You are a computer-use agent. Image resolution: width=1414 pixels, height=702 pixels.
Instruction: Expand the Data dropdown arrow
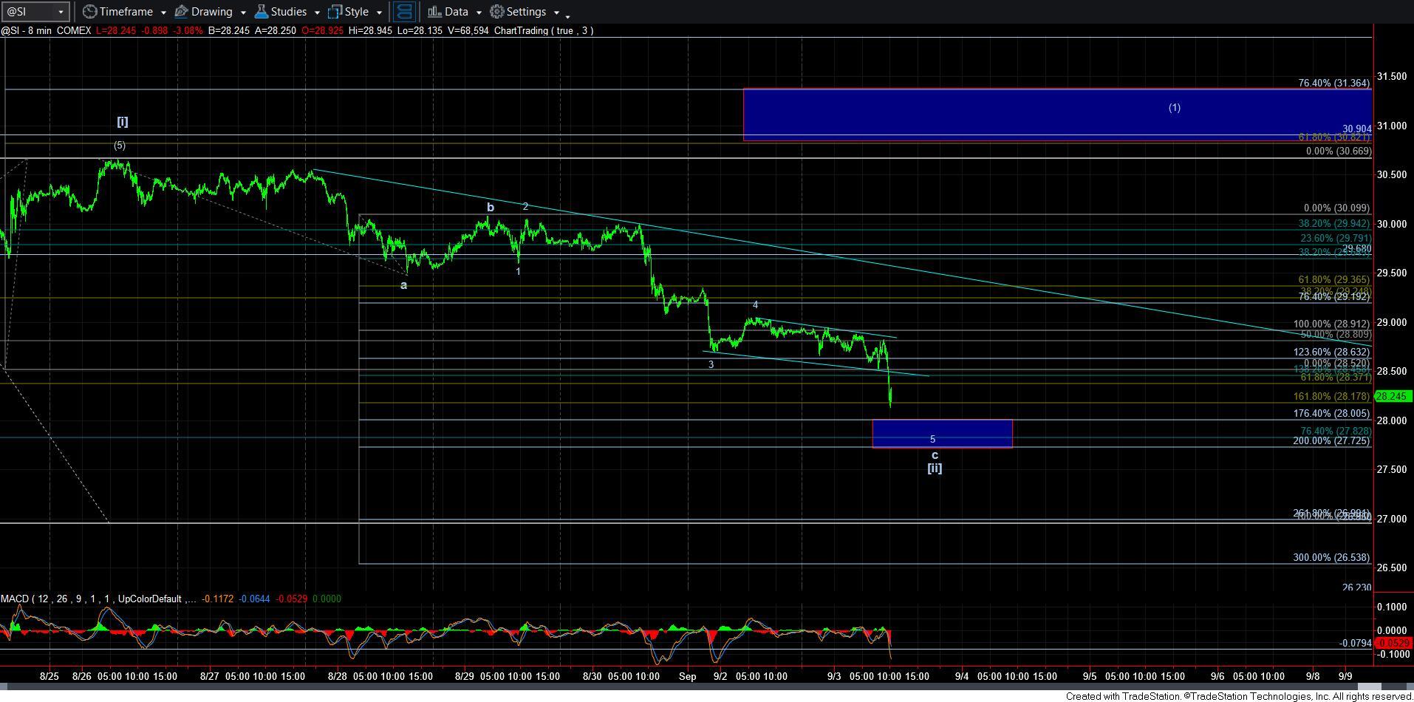[x=478, y=13]
